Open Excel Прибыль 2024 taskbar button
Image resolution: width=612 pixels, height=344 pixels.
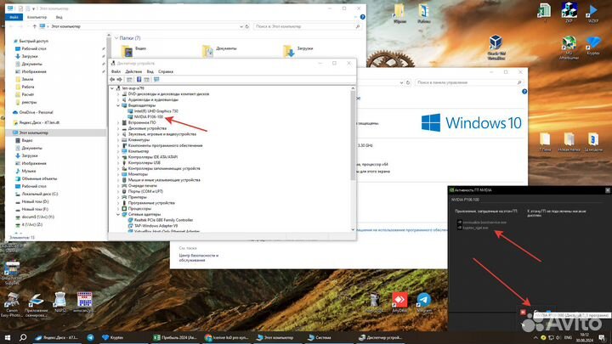point(175,337)
